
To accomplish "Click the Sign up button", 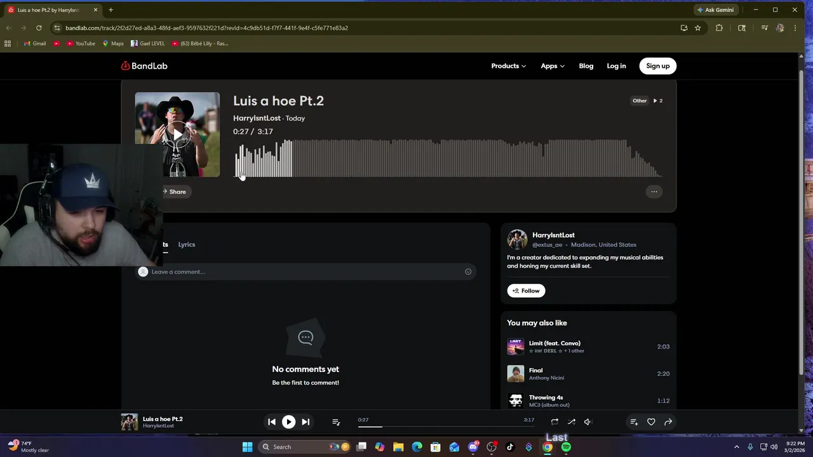I will click(658, 66).
